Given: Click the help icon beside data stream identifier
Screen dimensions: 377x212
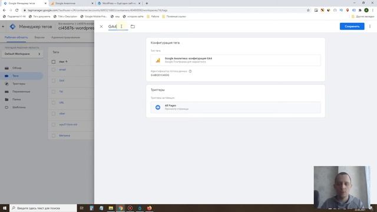Looking at the screenshot, I should coord(190,71).
